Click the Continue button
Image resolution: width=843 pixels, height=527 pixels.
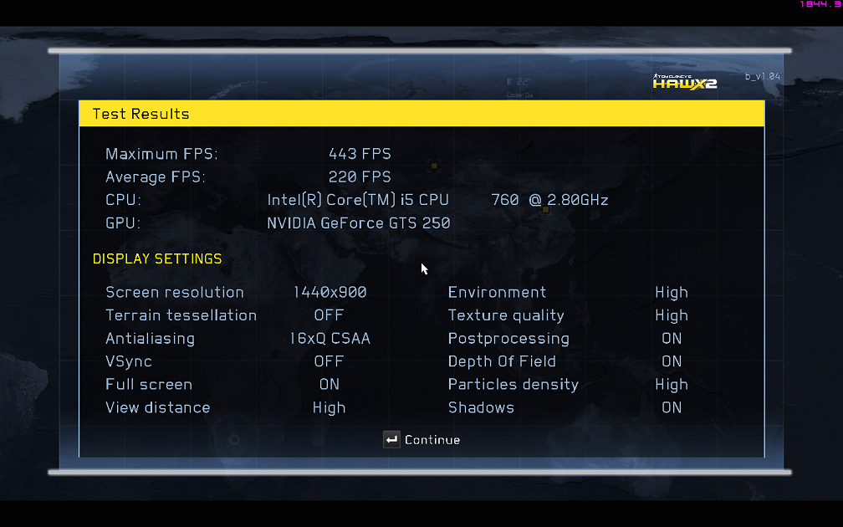pyautogui.click(x=421, y=440)
